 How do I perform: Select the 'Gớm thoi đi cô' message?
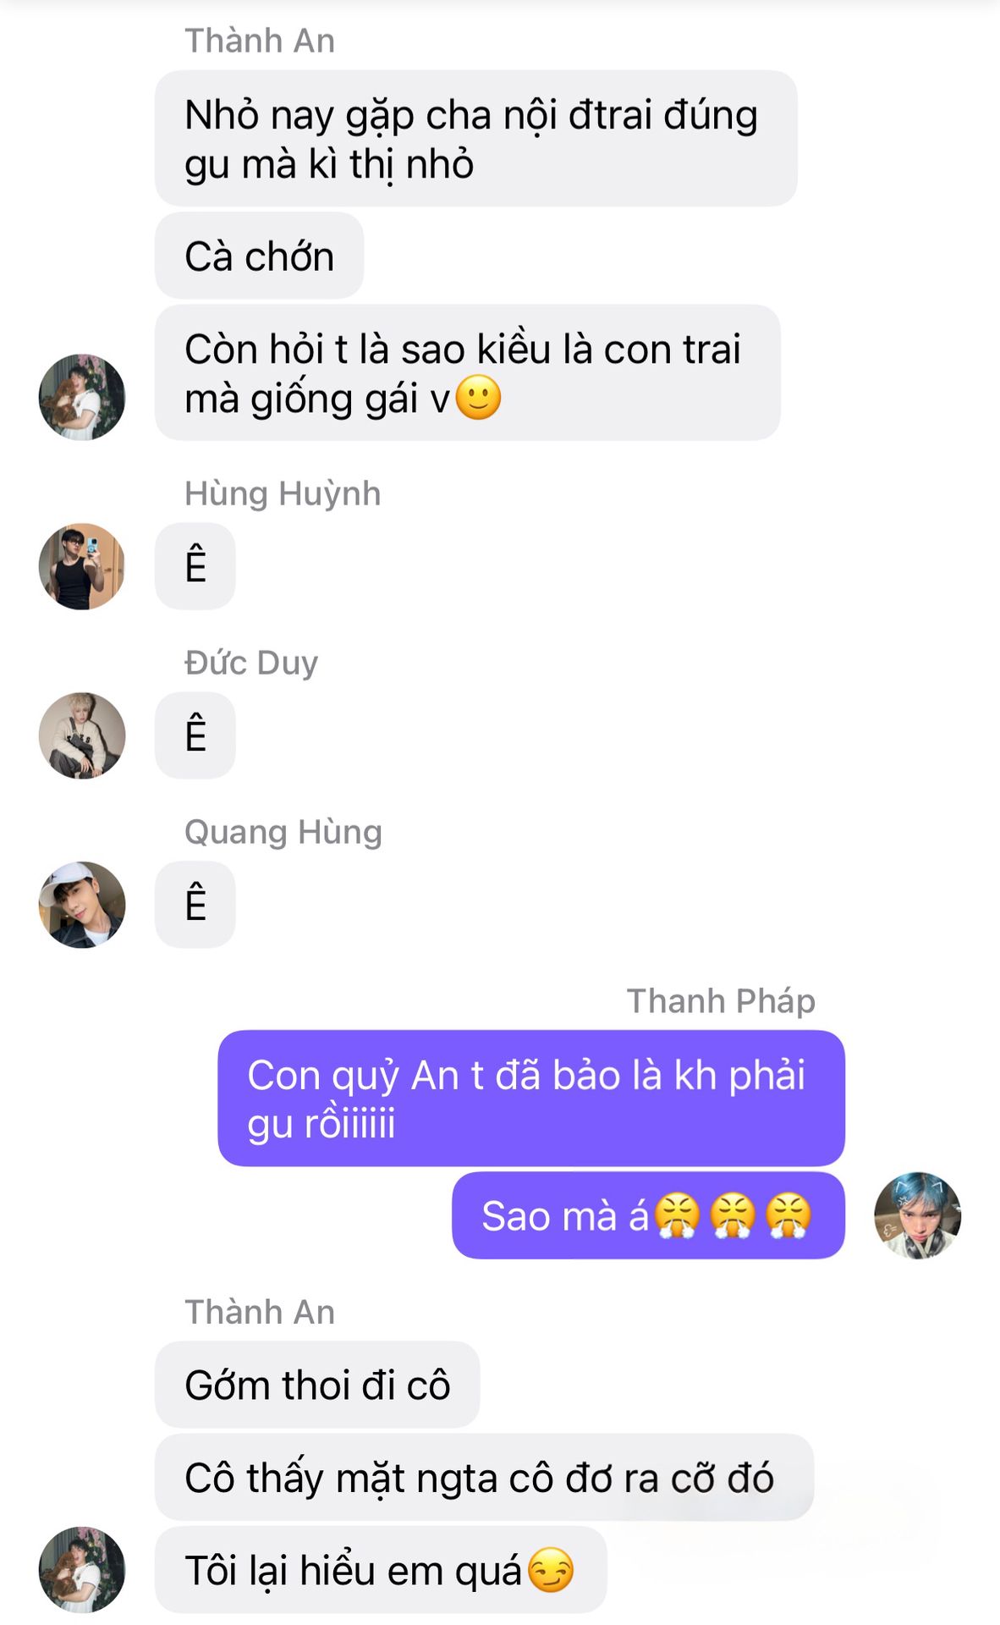pos(317,1385)
